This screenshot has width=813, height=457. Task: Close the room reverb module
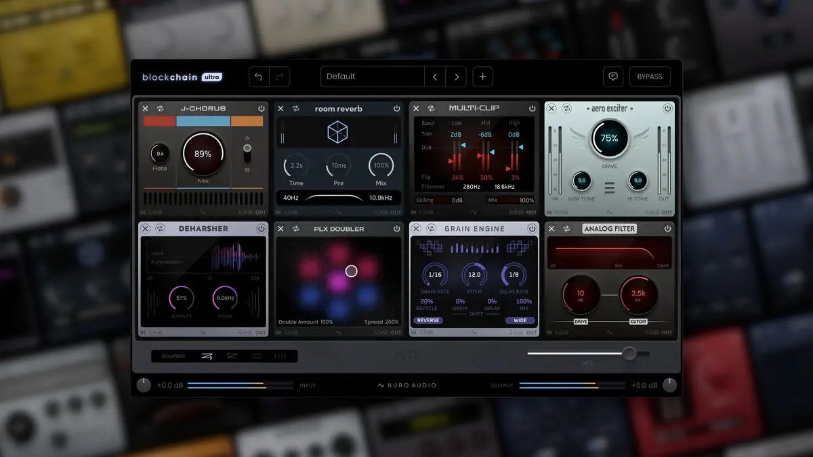[280, 108]
